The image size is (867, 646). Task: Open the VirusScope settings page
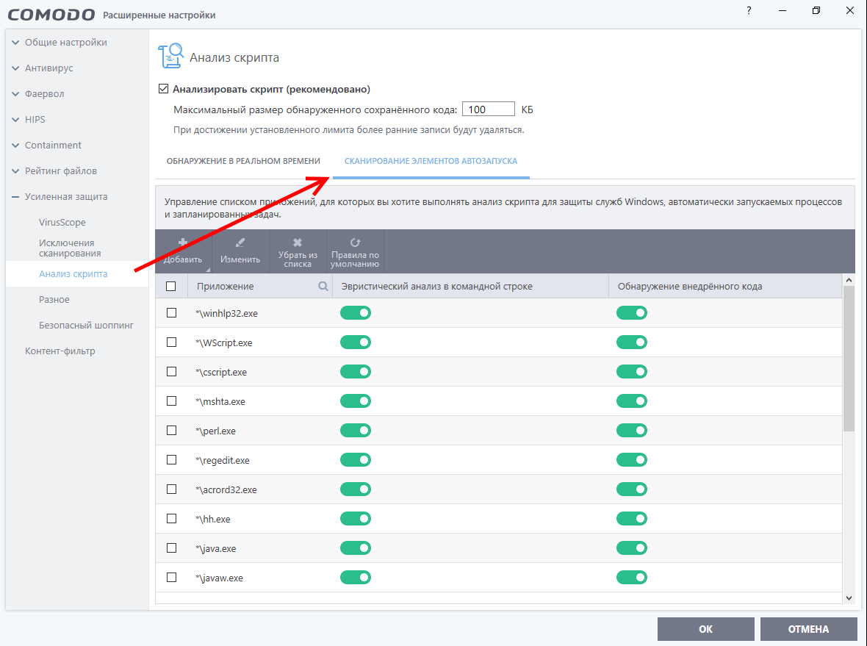[x=62, y=223]
